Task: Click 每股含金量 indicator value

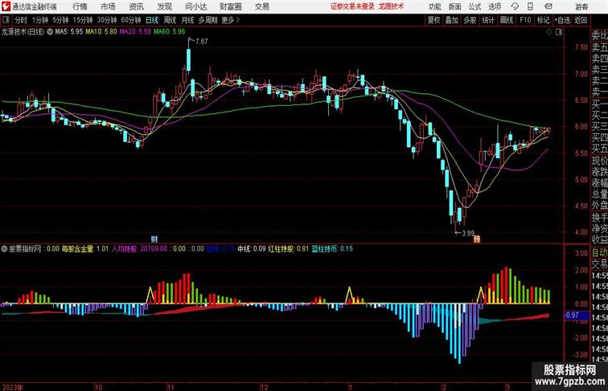Action: click(x=85, y=249)
